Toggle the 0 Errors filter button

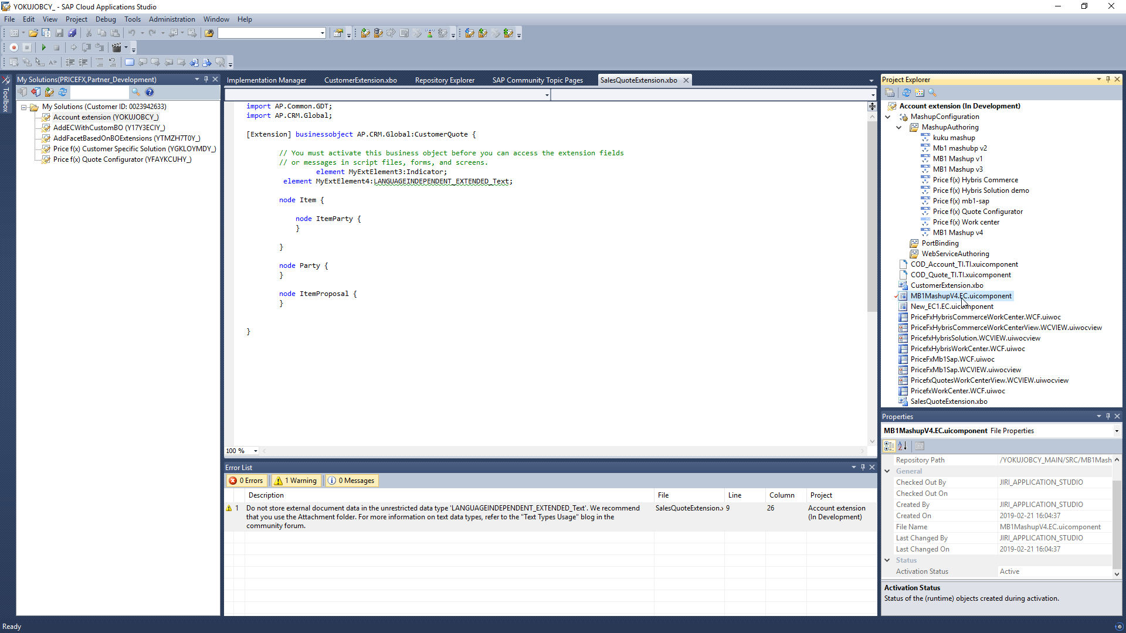[x=246, y=481]
